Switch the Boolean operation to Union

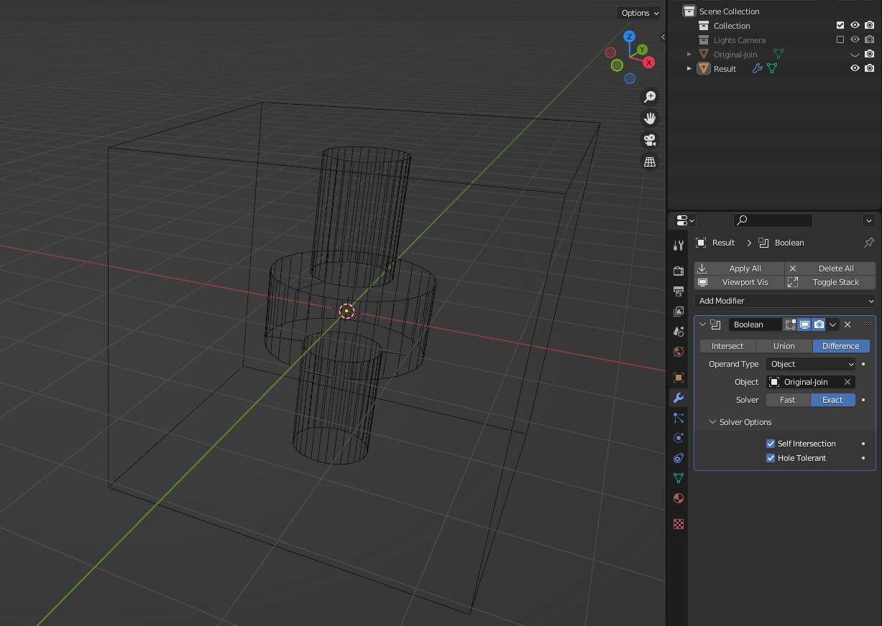[784, 345]
